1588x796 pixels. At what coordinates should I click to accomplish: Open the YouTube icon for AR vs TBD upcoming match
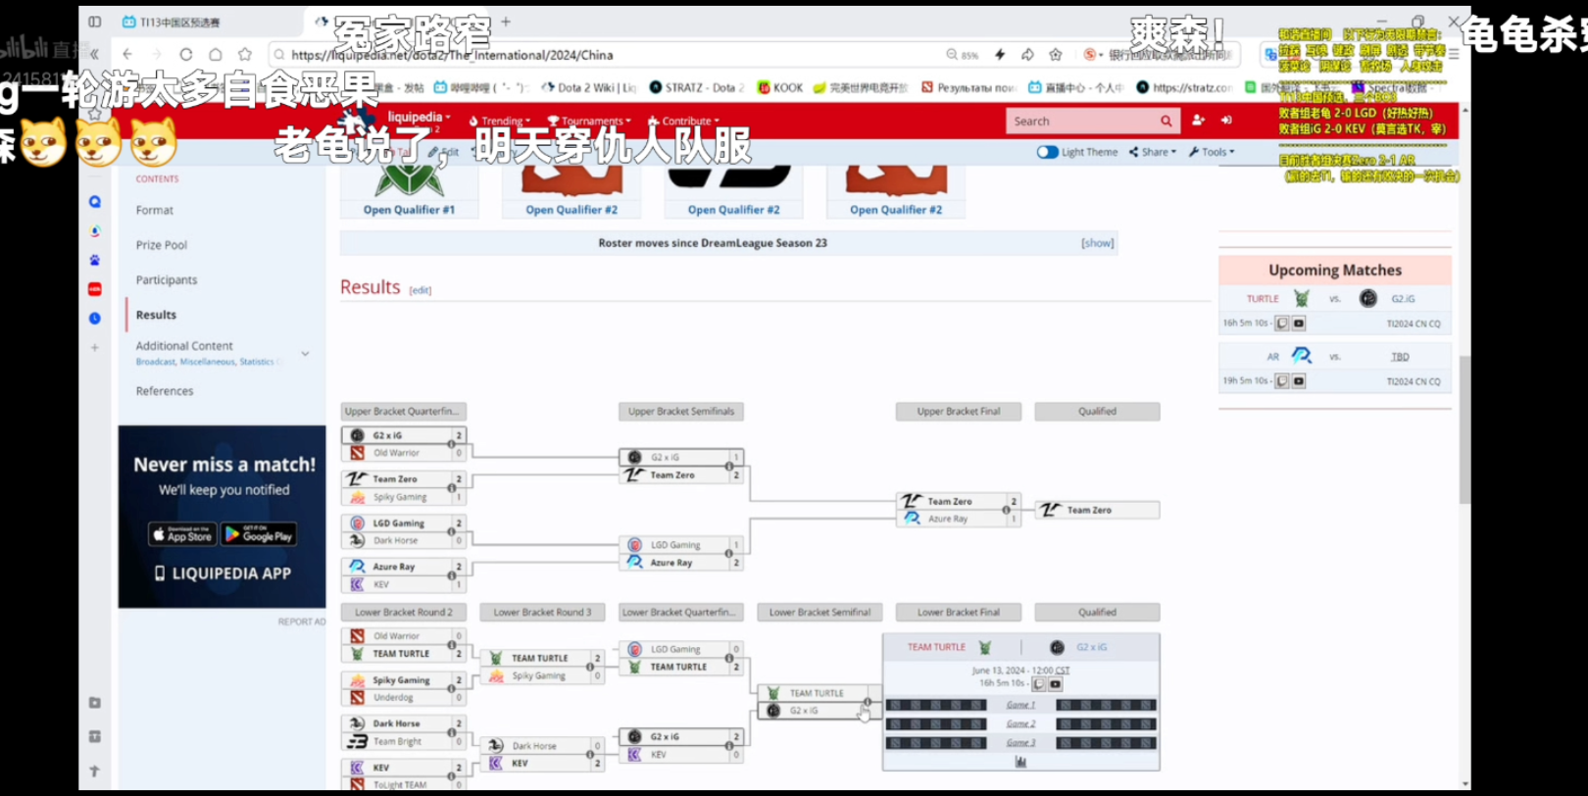click(1298, 381)
